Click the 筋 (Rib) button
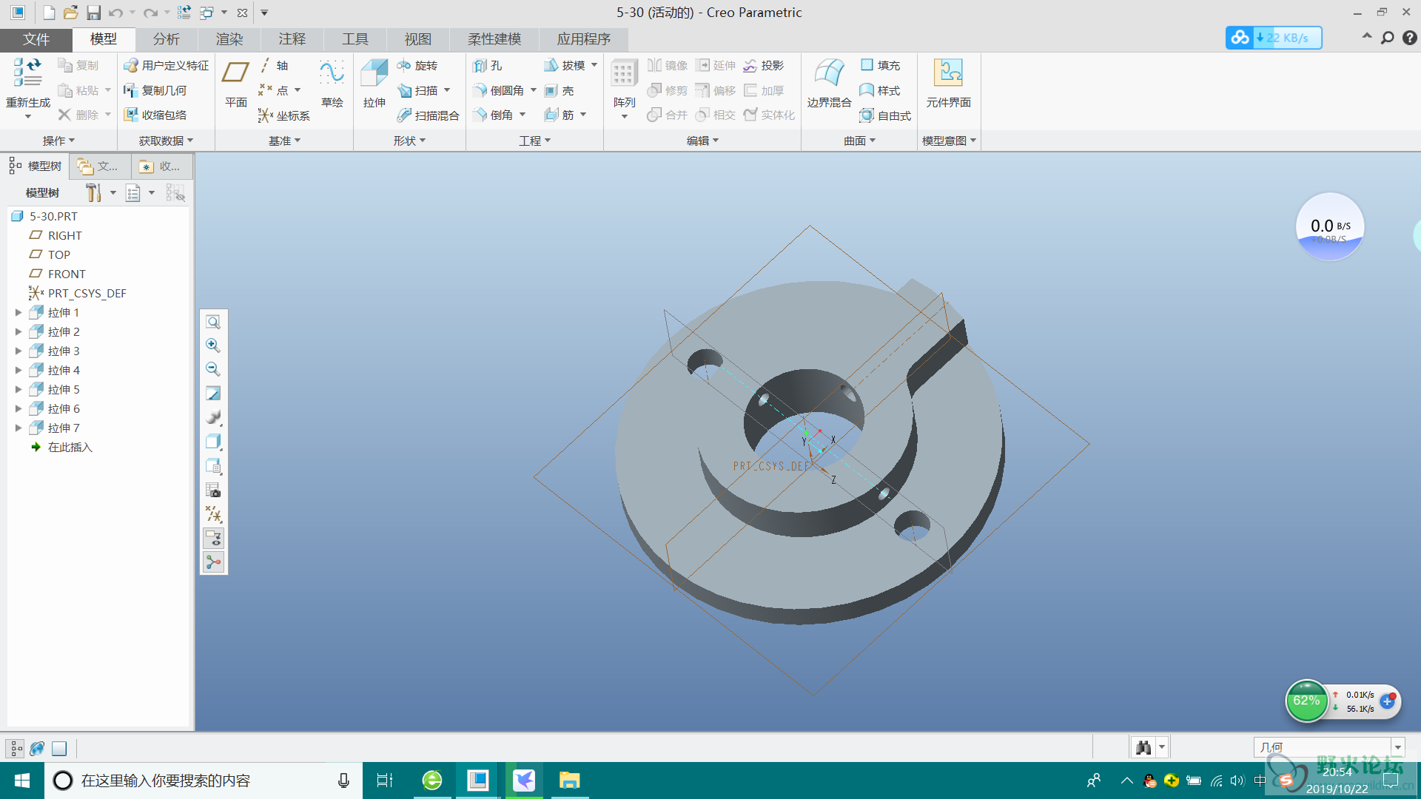The height and width of the screenshot is (799, 1421). click(560, 115)
